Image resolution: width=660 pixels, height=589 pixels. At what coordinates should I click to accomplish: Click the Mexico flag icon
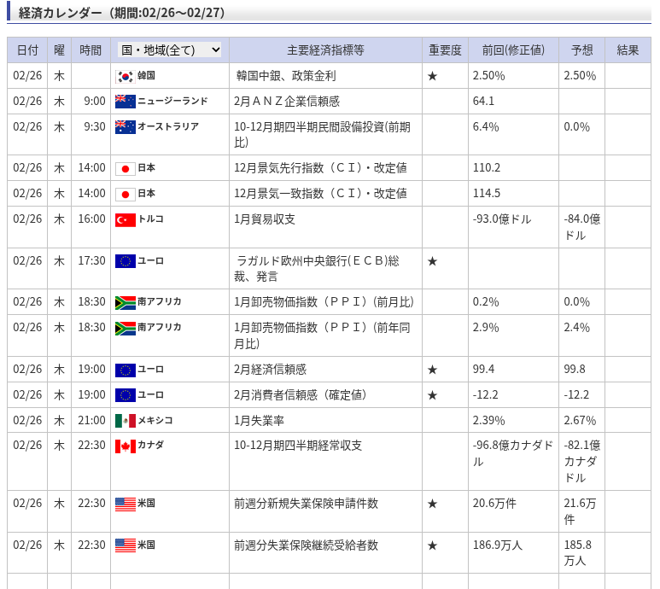point(125,420)
